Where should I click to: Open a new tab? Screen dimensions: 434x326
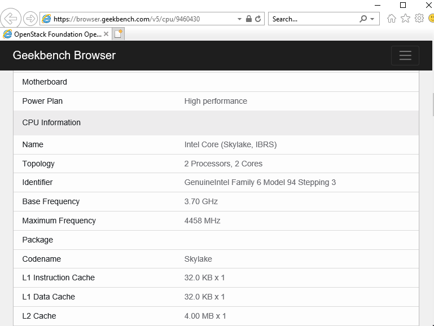[x=118, y=34]
